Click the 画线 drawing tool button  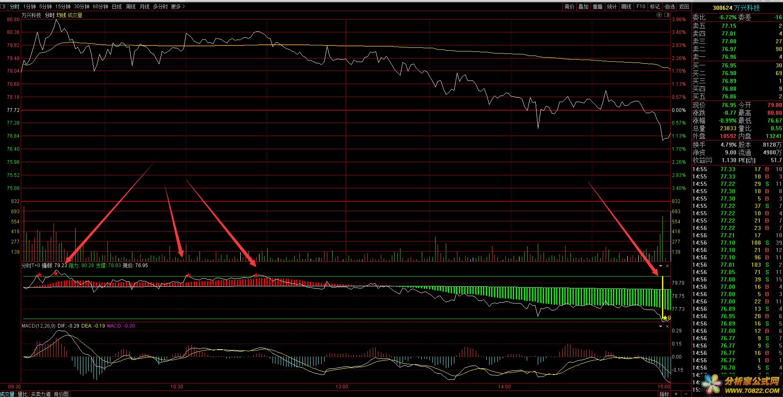626,7
